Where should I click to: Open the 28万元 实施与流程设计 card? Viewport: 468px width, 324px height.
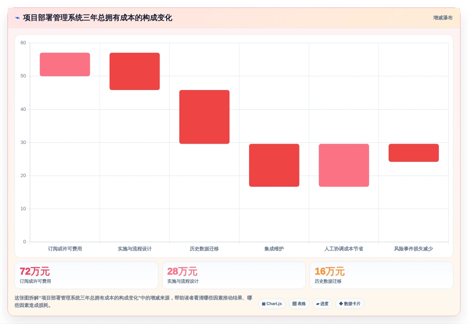pyautogui.click(x=234, y=275)
